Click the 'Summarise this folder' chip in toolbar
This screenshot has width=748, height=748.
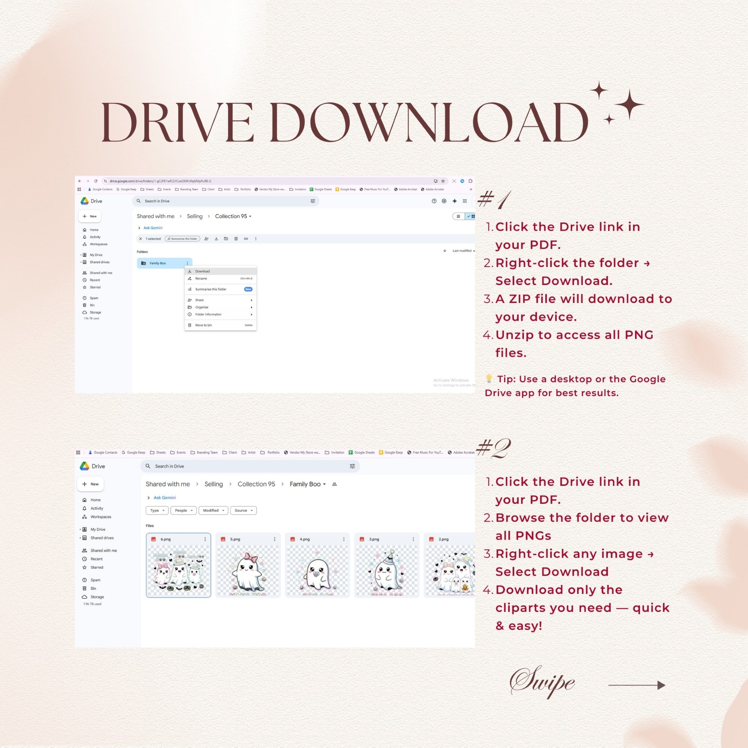click(183, 239)
